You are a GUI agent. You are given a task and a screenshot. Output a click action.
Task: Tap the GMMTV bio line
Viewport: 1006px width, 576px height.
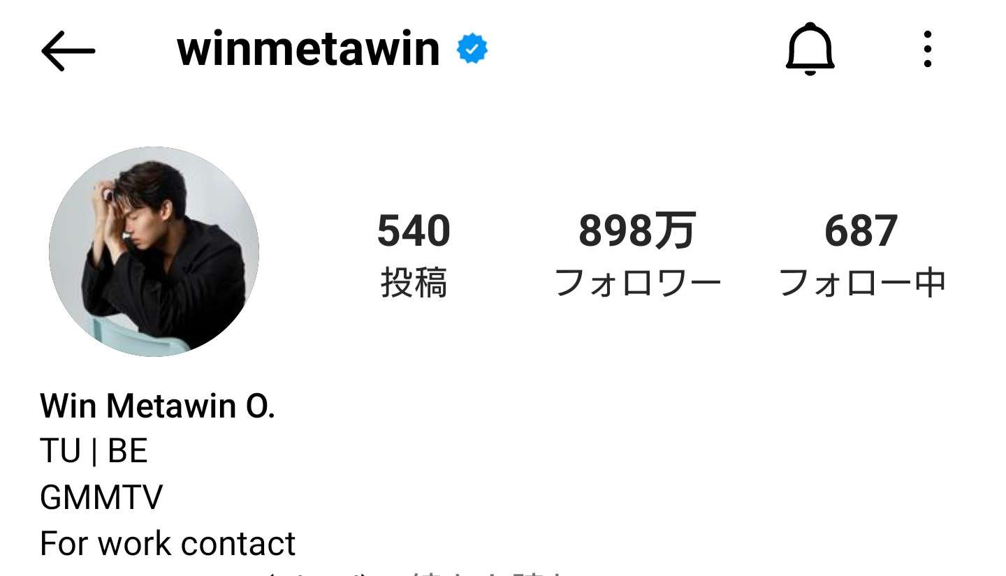coord(101,498)
